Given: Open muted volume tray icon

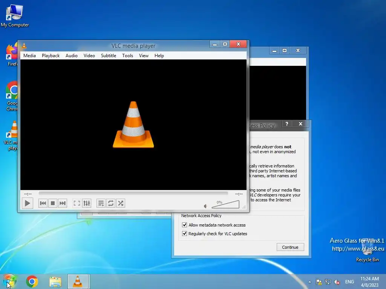Looking at the screenshot, I should tap(337, 282).
